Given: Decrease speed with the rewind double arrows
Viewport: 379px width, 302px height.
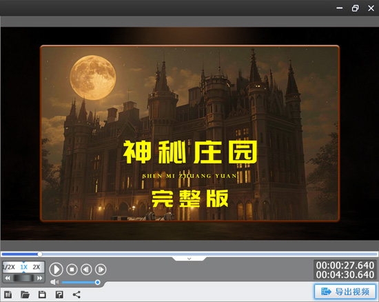Looking at the screenshot, I should (8, 278).
